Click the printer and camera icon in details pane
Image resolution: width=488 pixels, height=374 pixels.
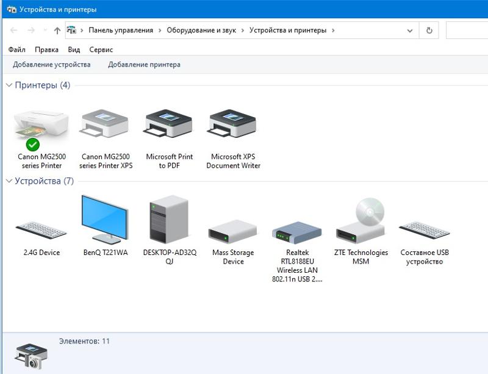31,356
